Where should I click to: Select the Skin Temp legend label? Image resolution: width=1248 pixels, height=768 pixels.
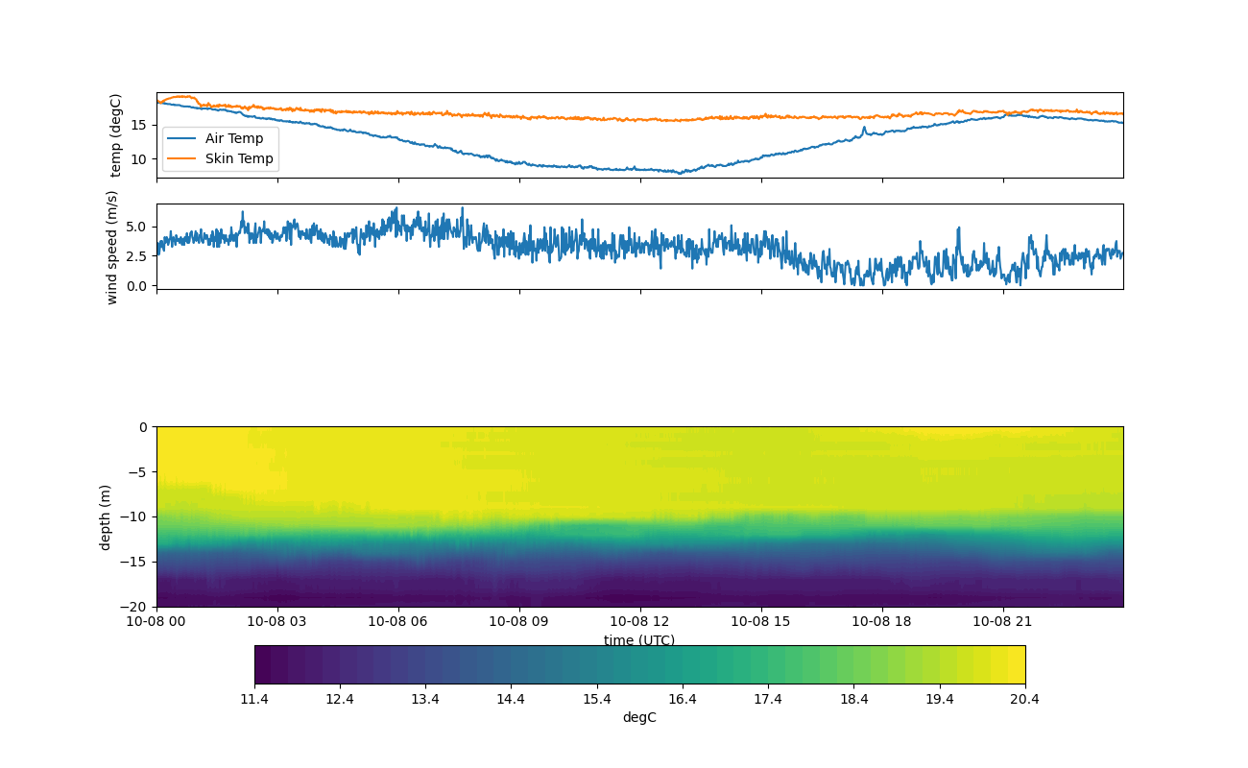(x=238, y=159)
